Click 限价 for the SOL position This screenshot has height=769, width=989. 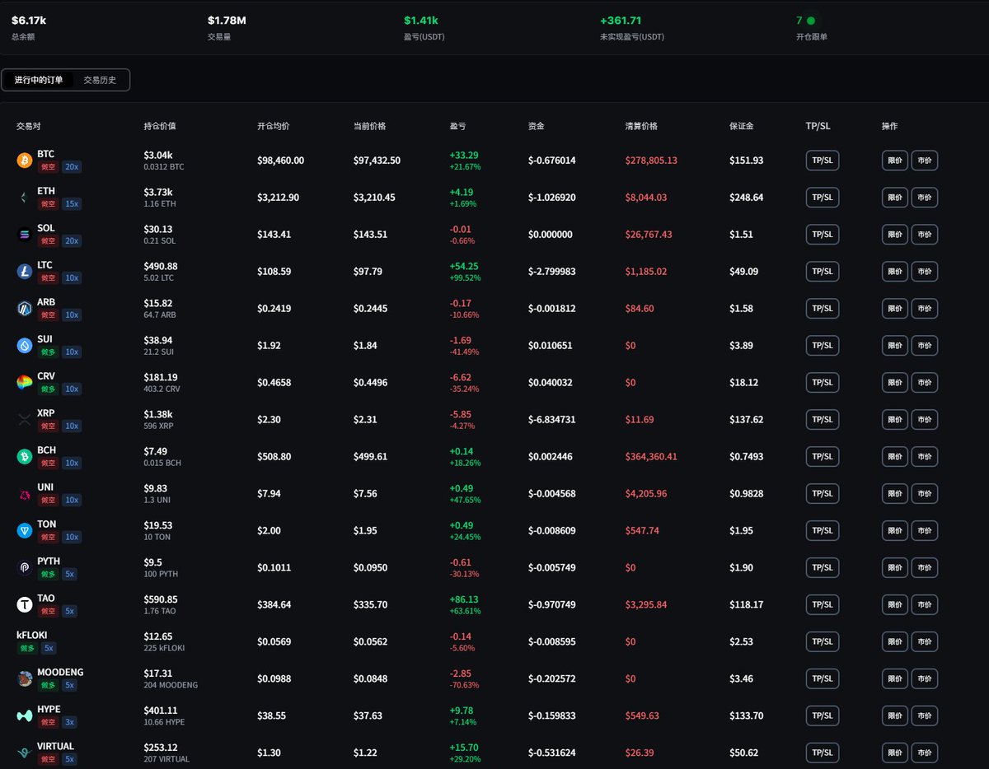895,235
